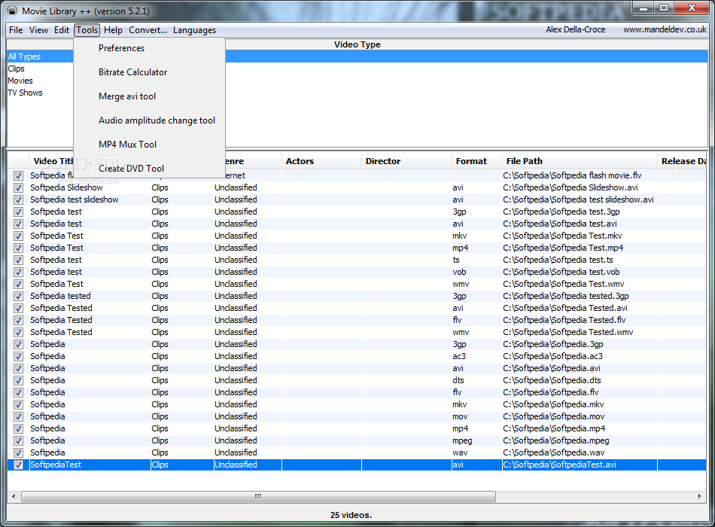The width and height of the screenshot is (715, 527).
Task: Open the Edit menu
Action: click(x=62, y=30)
